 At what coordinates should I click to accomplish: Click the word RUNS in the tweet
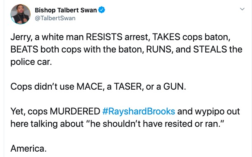158,49
